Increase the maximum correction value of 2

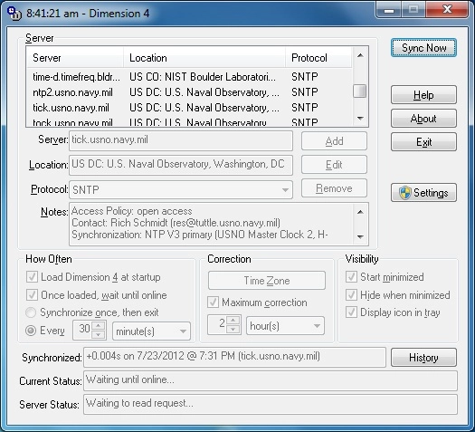pyautogui.click(x=233, y=320)
